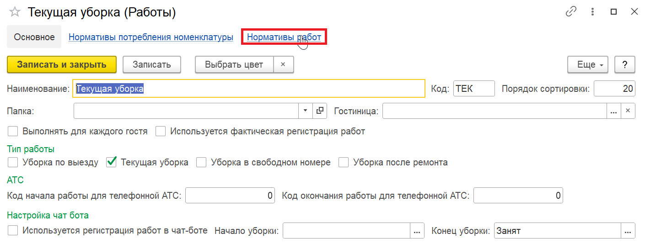
Task: Click the copy link icon in title bar
Action: click(571, 12)
